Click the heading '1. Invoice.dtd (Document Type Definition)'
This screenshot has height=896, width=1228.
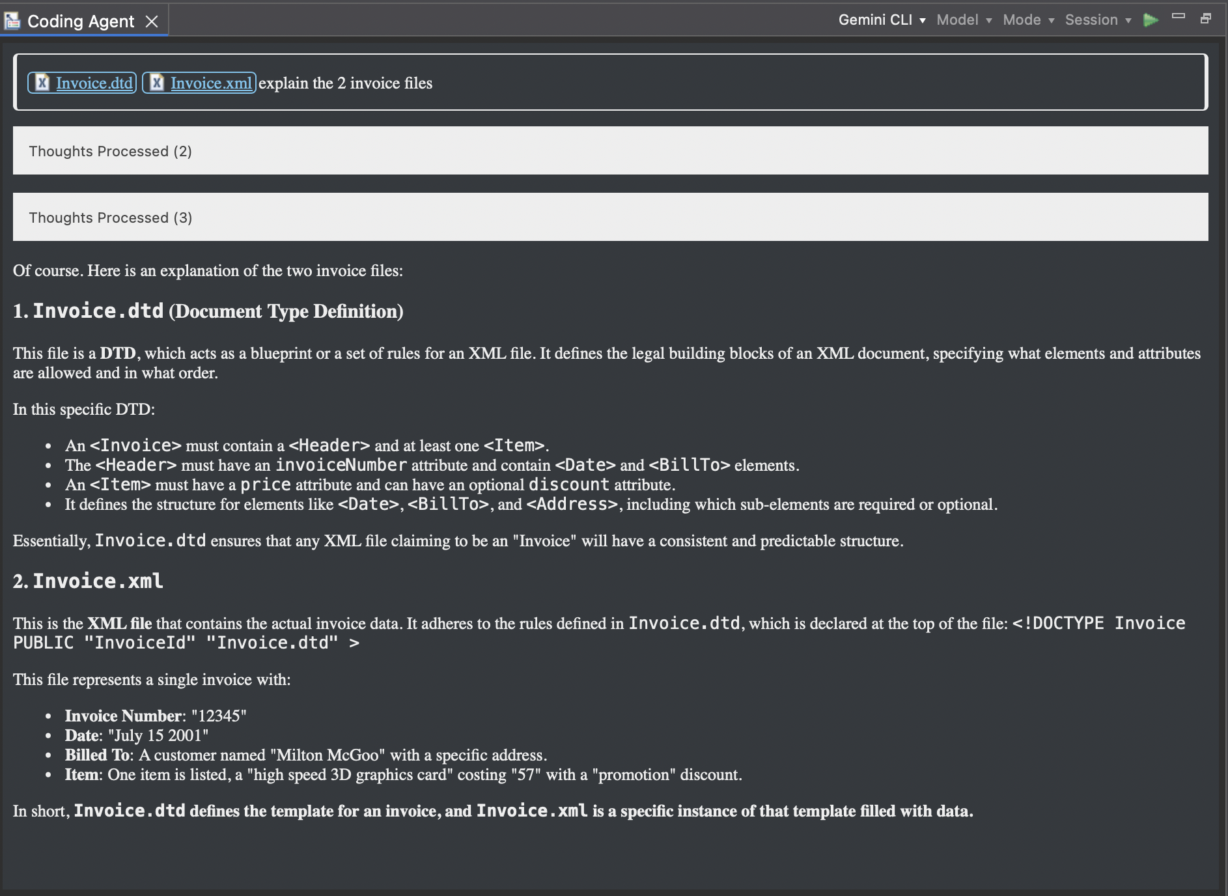208,311
